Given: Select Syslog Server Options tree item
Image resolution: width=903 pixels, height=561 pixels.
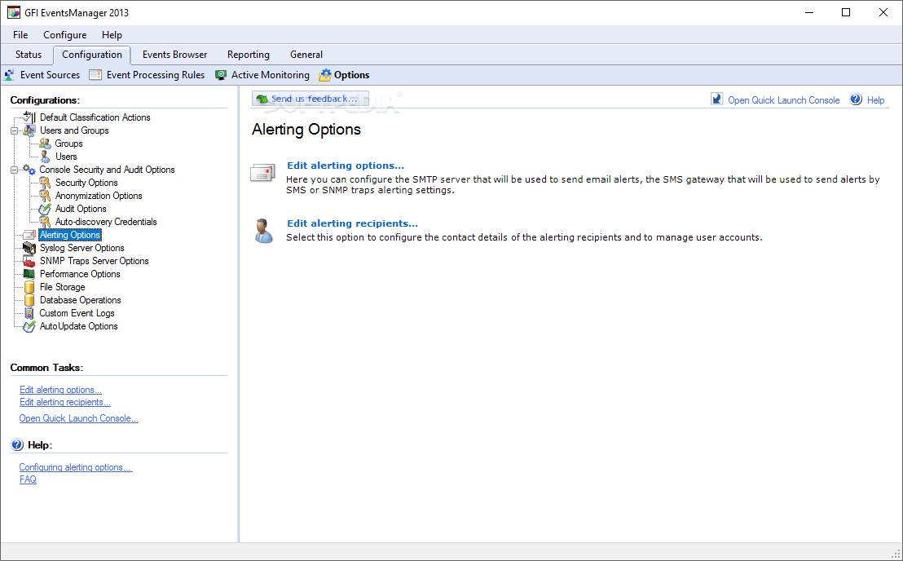Looking at the screenshot, I should (81, 248).
